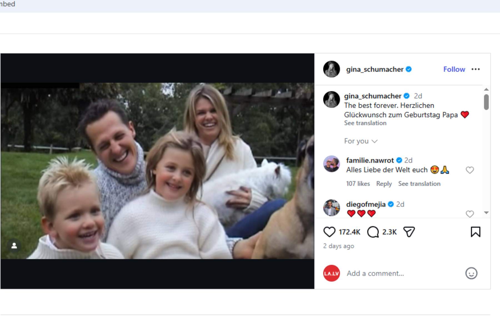The image size is (500, 333).
Task: Open gina_schumacher profile from the header username
Action: pyautogui.click(x=374, y=69)
